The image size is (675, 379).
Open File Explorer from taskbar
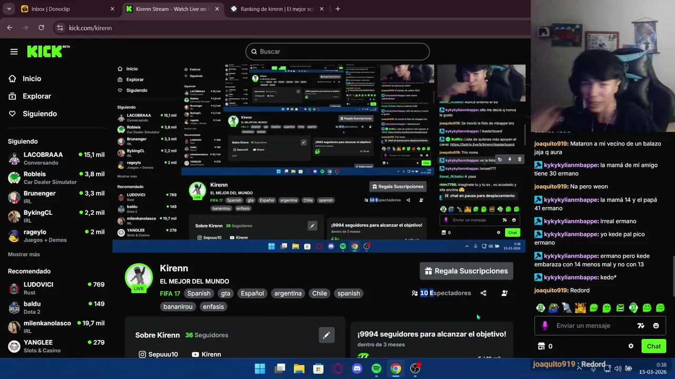(x=299, y=368)
